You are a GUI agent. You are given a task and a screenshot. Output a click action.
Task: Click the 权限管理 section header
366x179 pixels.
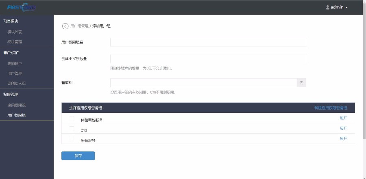coord(11,95)
